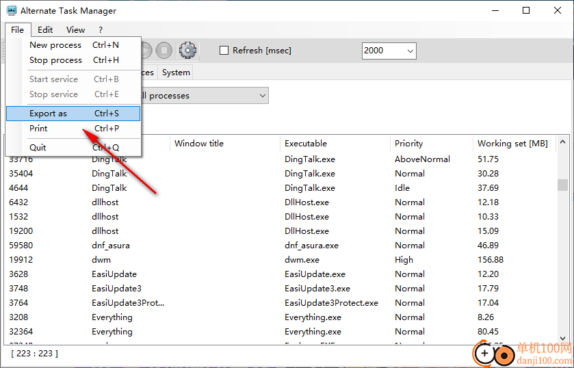Screen dimensions: 574x368
Task: Click the vertical scrollbar thumb
Action: (562, 185)
